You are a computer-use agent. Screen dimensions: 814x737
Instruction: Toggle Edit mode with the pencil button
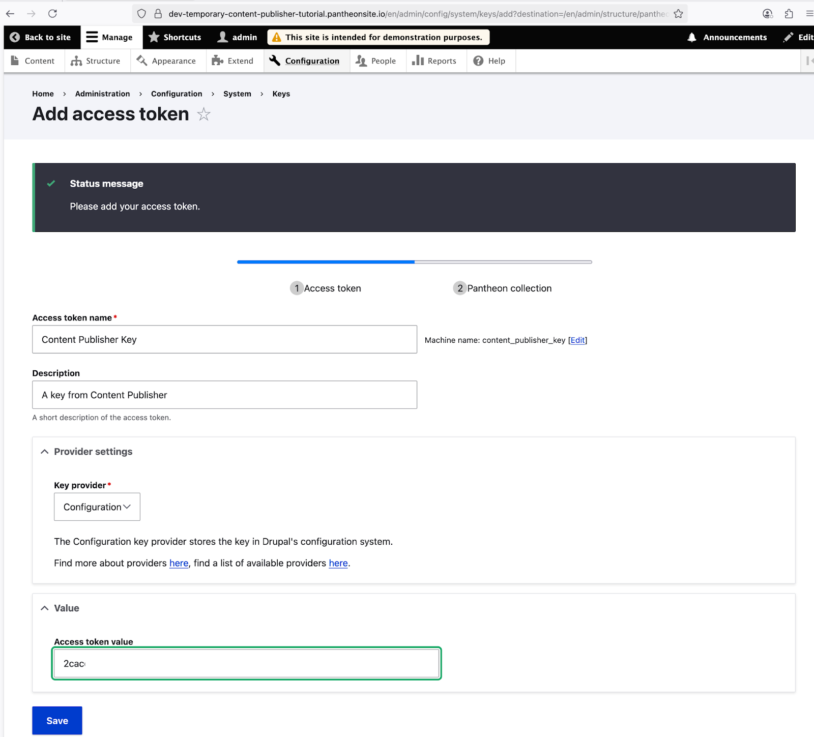[x=798, y=37]
